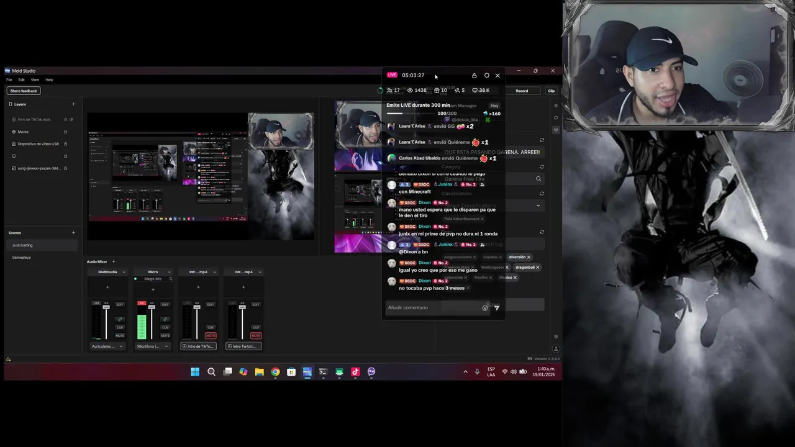Image resolution: width=795 pixels, height=447 pixels.
Task: Click the Share feedback button
Action: click(x=24, y=91)
